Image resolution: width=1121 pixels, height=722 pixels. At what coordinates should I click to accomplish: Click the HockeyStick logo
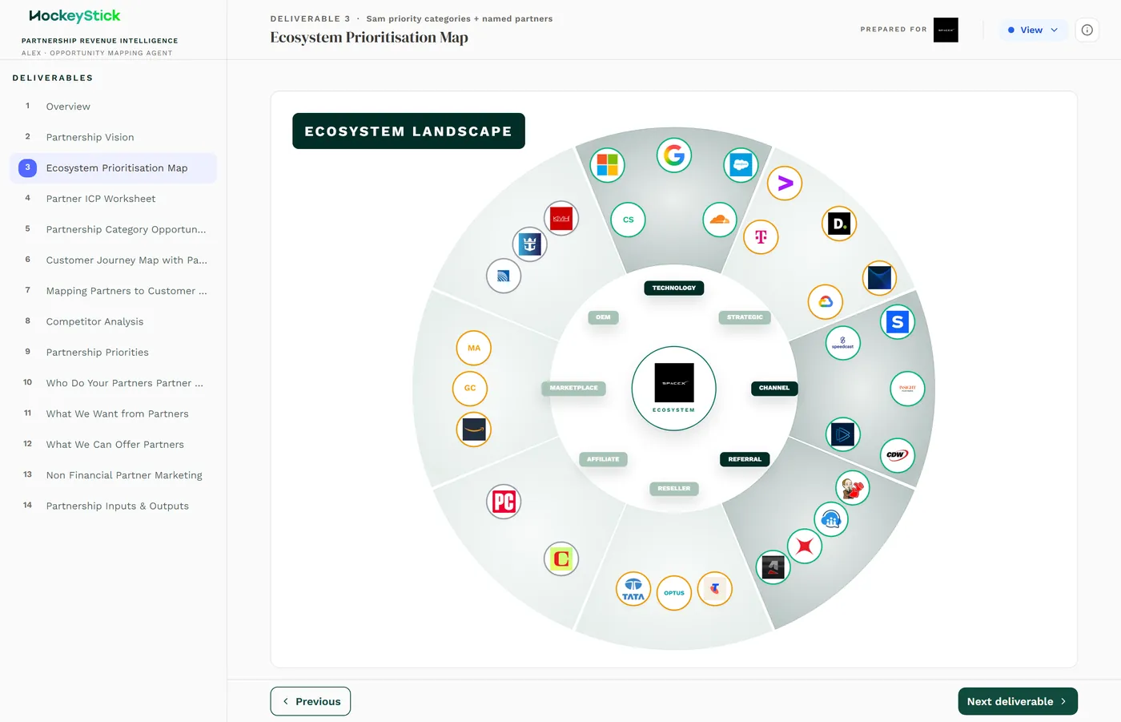74,15
